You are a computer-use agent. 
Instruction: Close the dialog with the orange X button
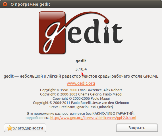[5, 4]
